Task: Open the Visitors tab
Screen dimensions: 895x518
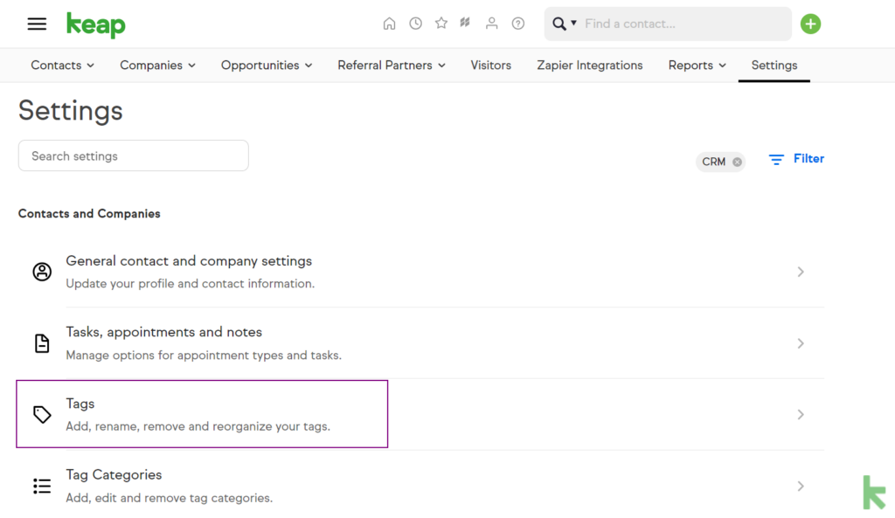Action: (x=491, y=65)
